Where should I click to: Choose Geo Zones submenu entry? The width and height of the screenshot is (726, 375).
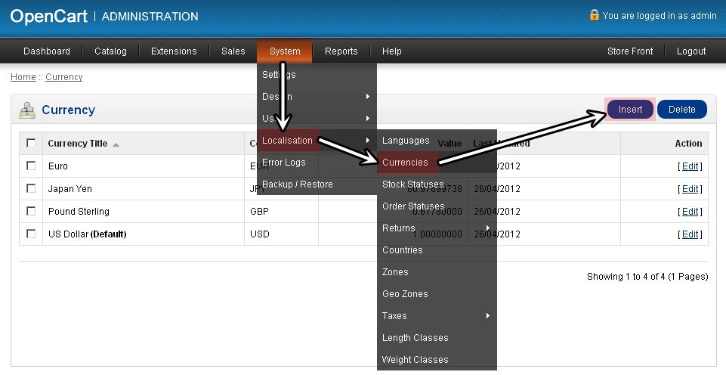(x=437, y=294)
